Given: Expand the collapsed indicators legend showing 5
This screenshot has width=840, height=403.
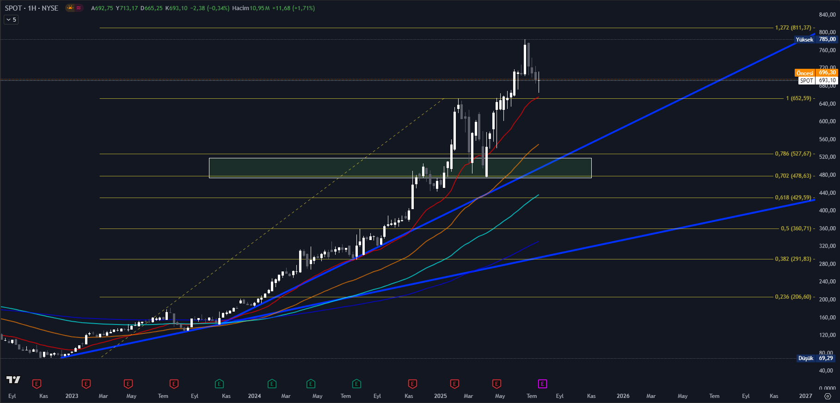Looking at the screenshot, I should (x=11, y=19).
